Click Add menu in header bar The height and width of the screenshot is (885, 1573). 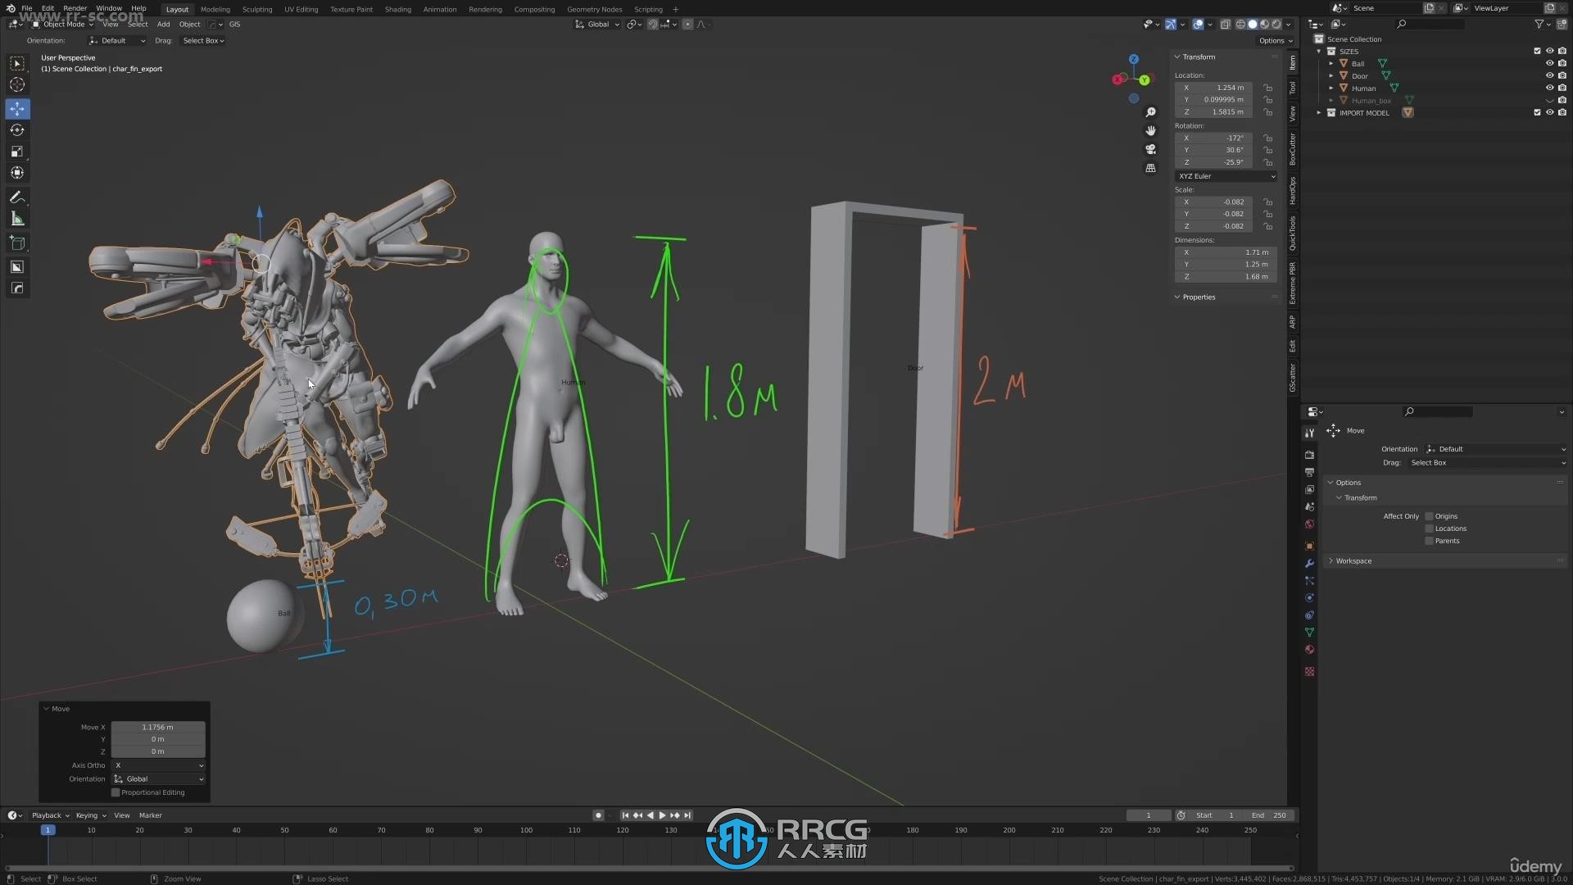pos(162,24)
